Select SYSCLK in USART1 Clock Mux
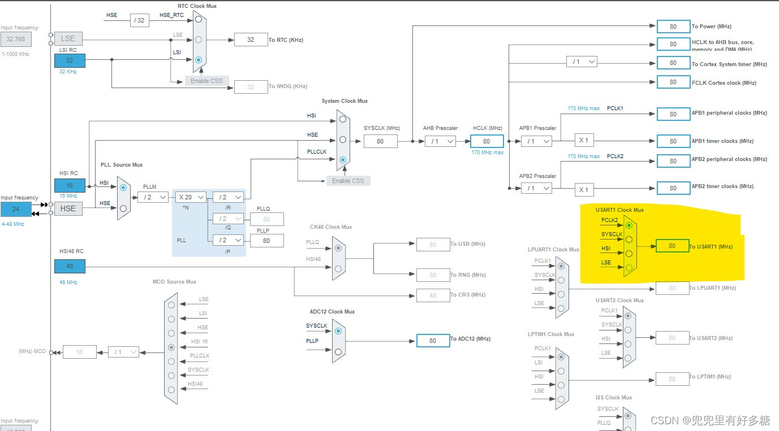Screen dimensions: 779x431 pyautogui.click(x=629, y=239)
